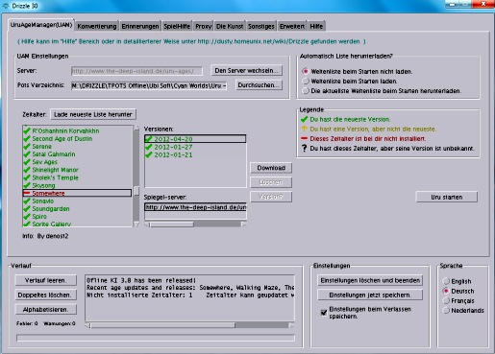Select R'Oshanhnin Korvahkhn in the age list
The height and width of the screenshot is (354, 495).
coord(77,130)
